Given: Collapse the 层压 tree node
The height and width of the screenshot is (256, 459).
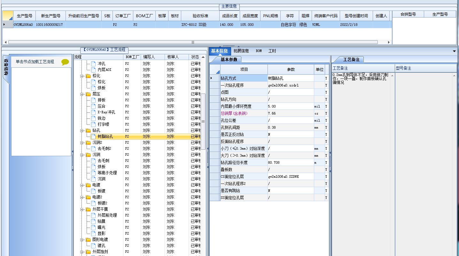Looking at the screenshot, I should [x=82, y=94].
